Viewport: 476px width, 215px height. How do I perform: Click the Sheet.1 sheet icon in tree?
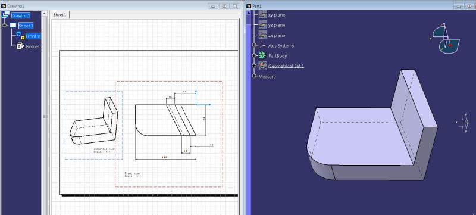pos(13,25)
